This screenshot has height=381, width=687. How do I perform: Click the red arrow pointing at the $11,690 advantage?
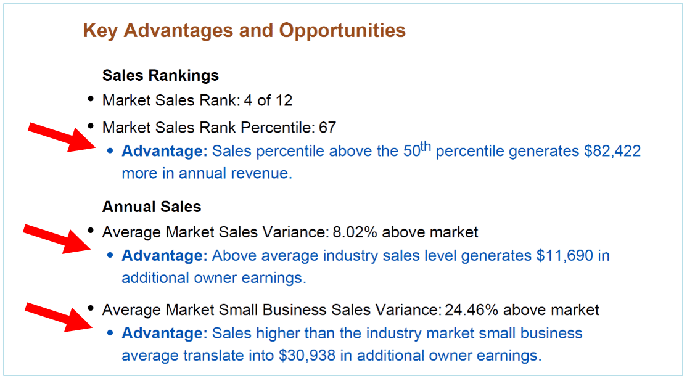(56, 239)
